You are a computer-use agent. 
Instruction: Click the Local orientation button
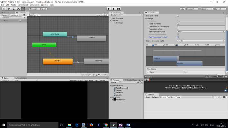[x=43, y=9]
